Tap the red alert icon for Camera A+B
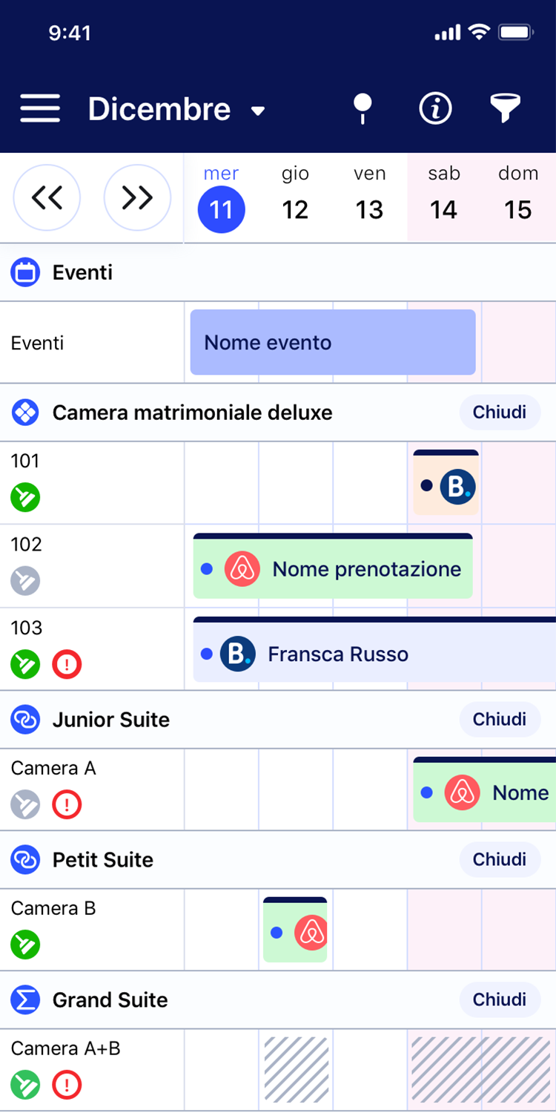This screenshot has height=1113, width=556. 67,1085
